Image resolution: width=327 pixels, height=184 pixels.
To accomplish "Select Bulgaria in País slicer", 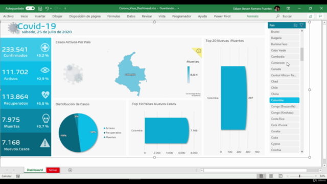I will tap(285, 38).
